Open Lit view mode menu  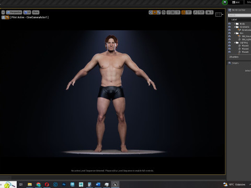[x=27, y=13]
